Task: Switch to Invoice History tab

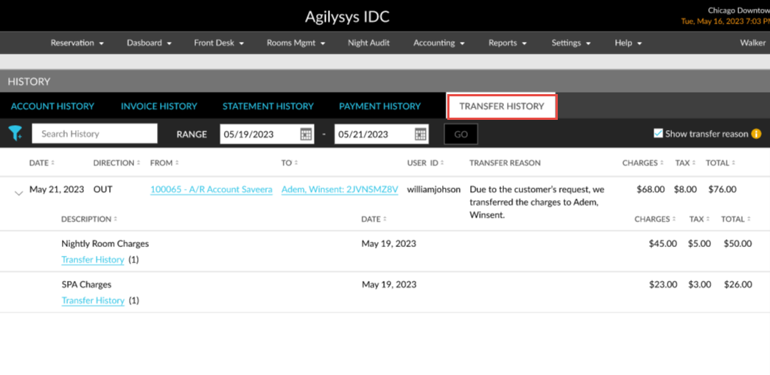Action: pos(159,107)
